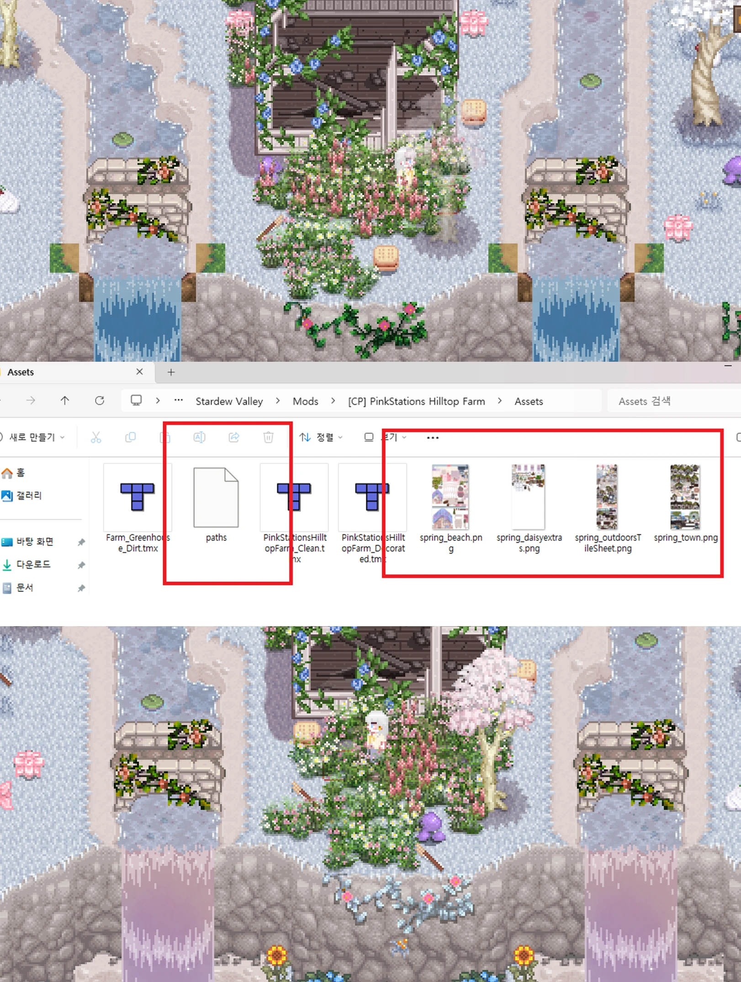Select the PinkStationsHilltopFarm_Decorated.tmx file
This screenshot has height=982, width=741.
click(x=373, y=514)
